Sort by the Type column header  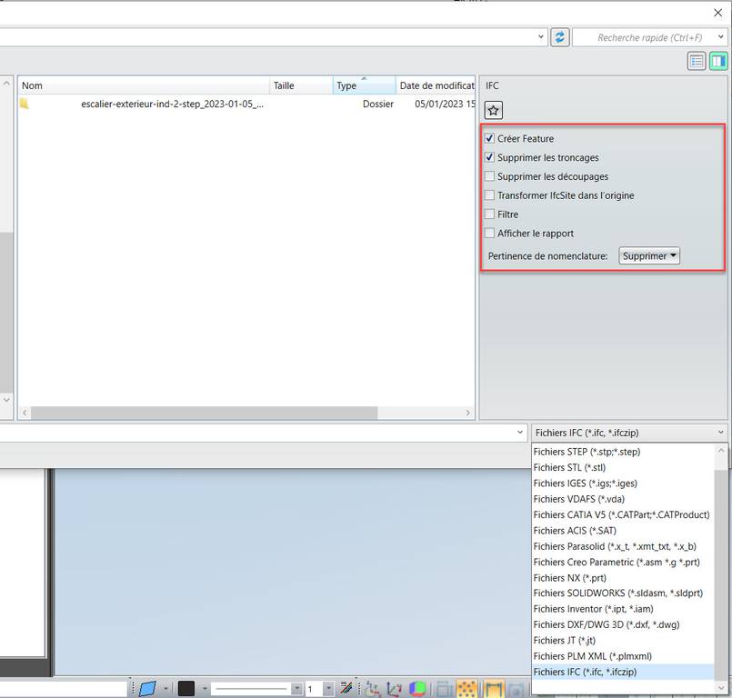[364, 85]
